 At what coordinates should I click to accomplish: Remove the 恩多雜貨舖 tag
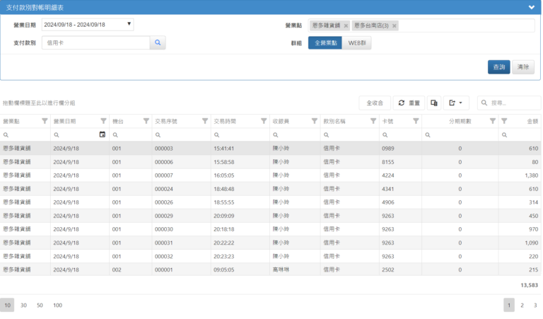346,25
